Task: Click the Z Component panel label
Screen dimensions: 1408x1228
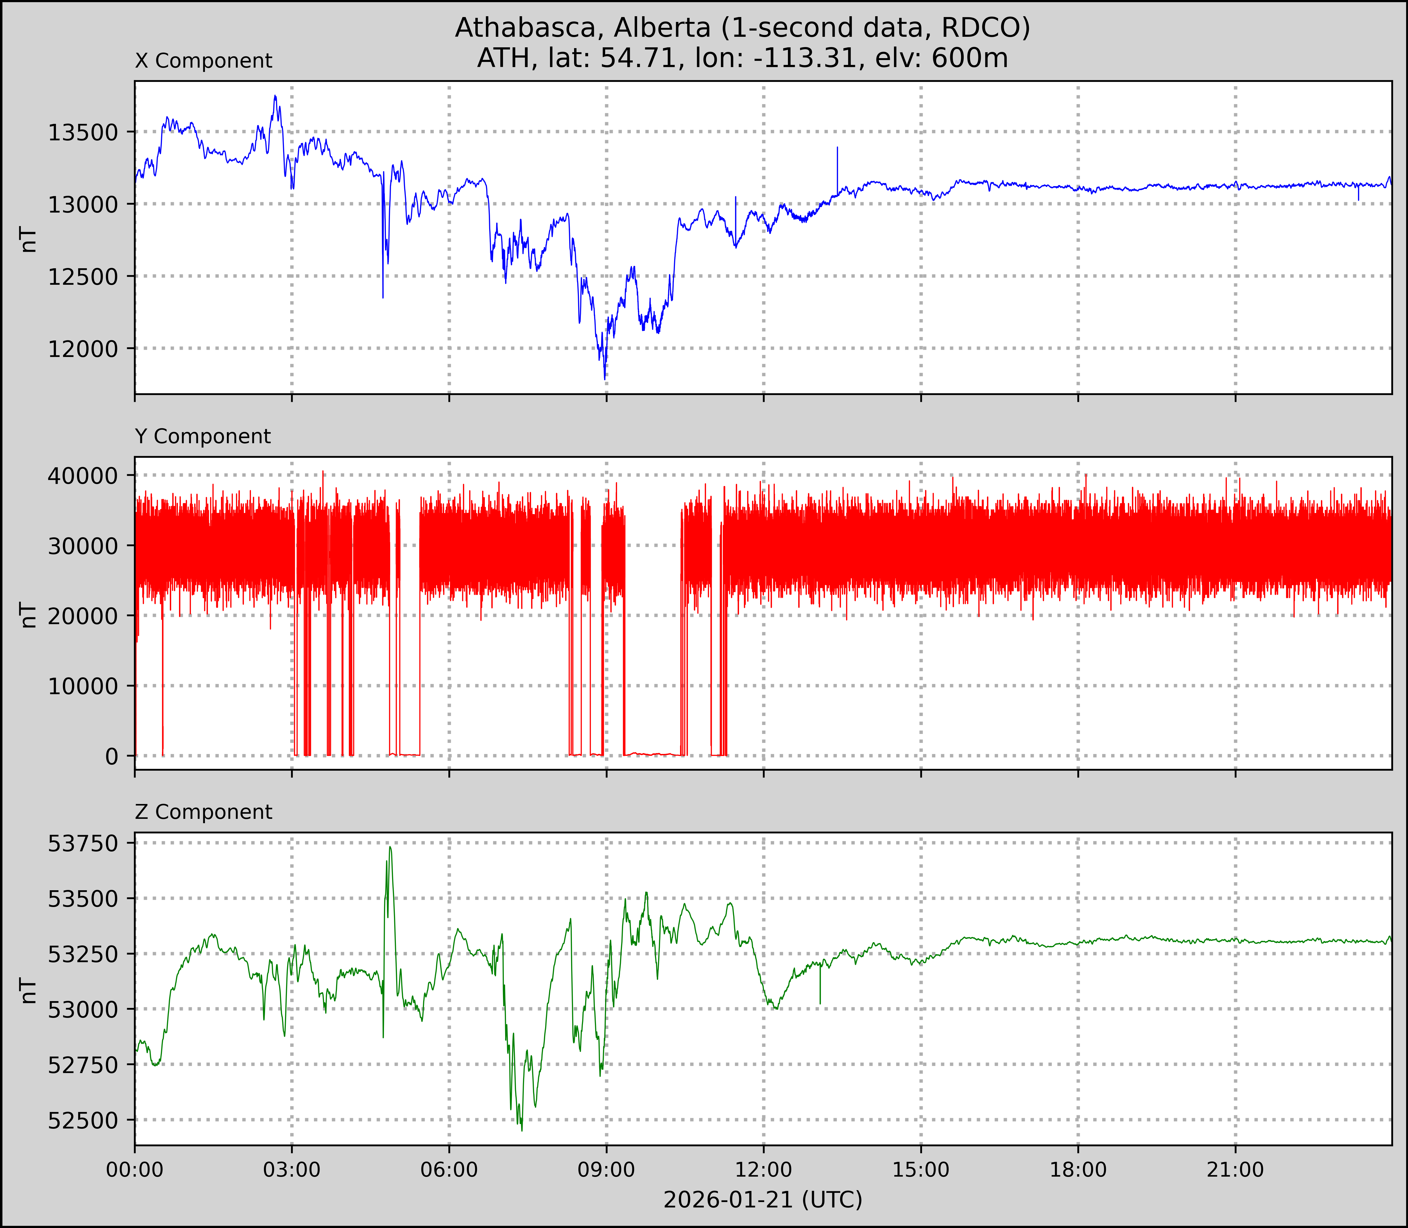Action: tap(204, 812)
